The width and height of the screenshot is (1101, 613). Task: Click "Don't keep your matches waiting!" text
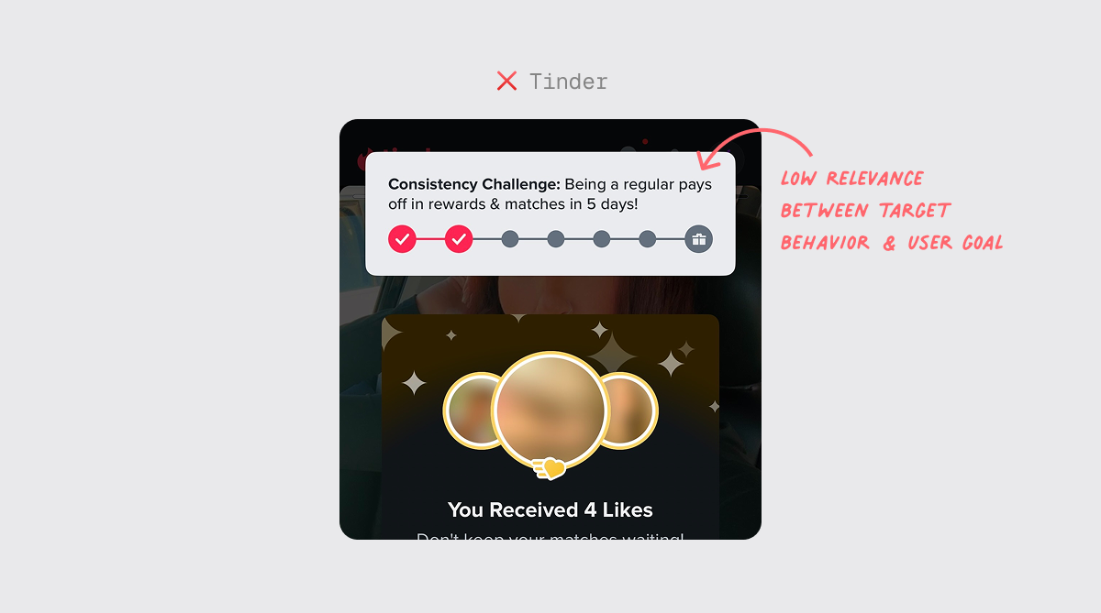pos(550,537)
